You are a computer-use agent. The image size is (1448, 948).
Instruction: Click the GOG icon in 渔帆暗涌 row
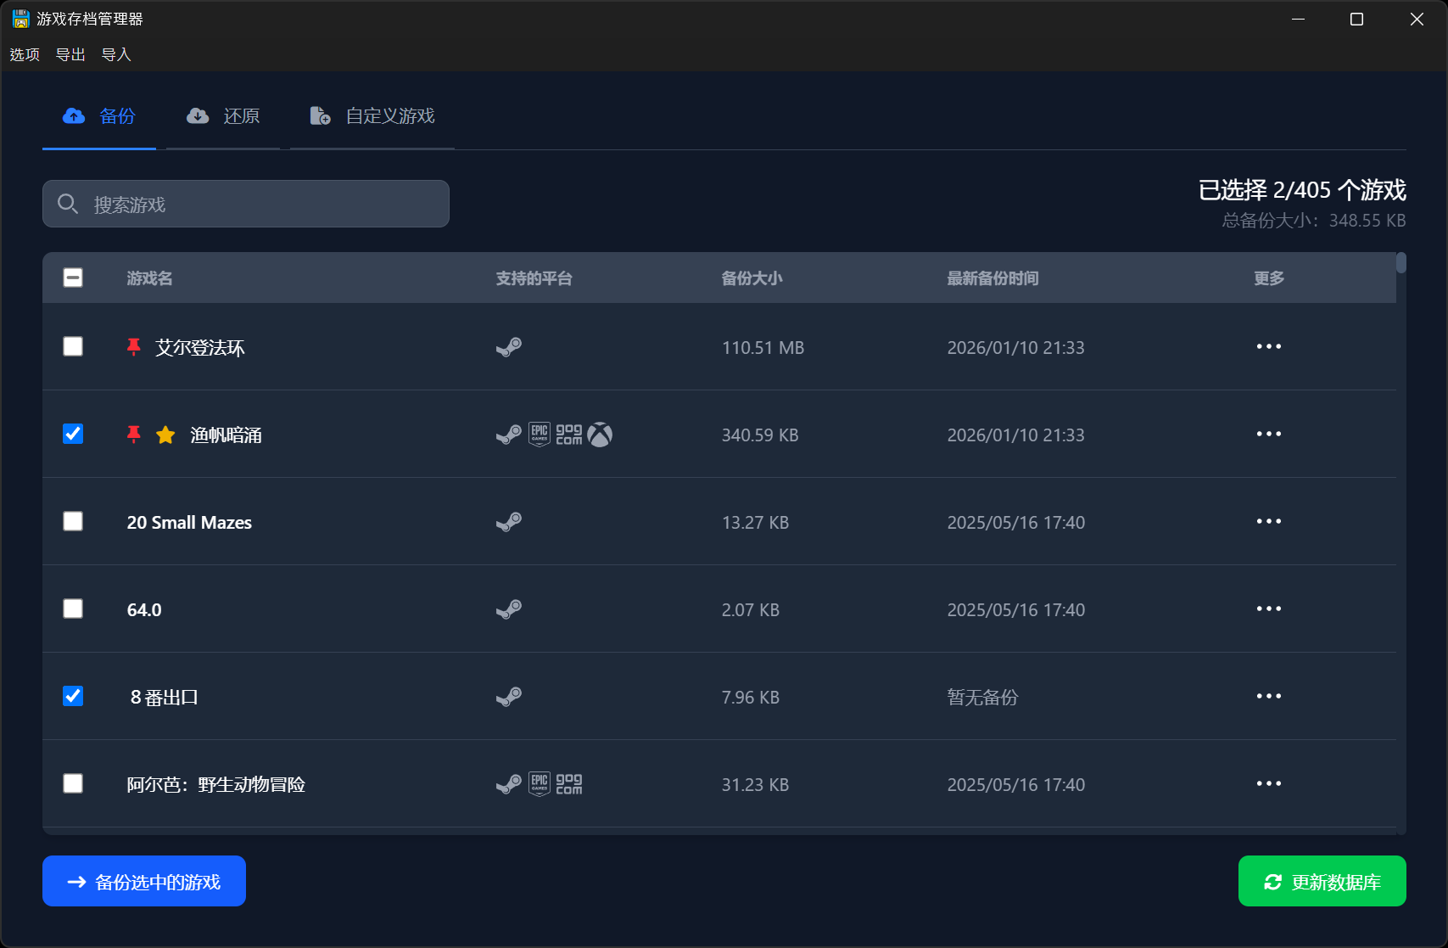coord(569,435)
